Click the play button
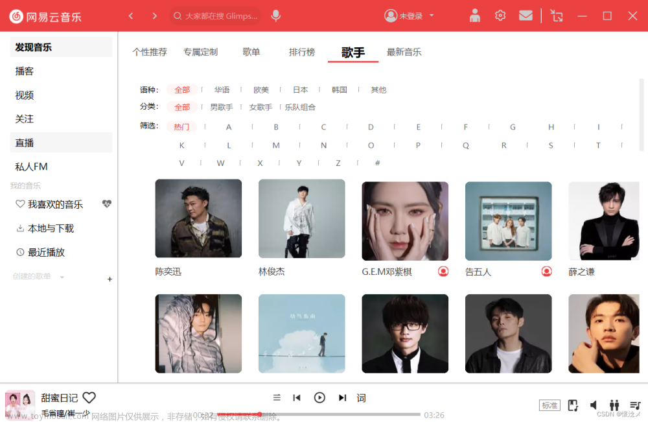Screen dimensions: 648x422 pyautogui.click(x=319, y=397)
